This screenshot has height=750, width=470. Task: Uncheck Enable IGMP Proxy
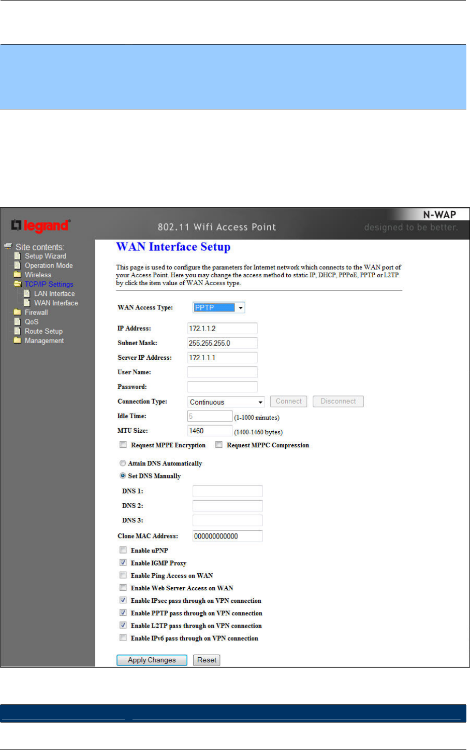pyautogui.click(x=123, y=562)
